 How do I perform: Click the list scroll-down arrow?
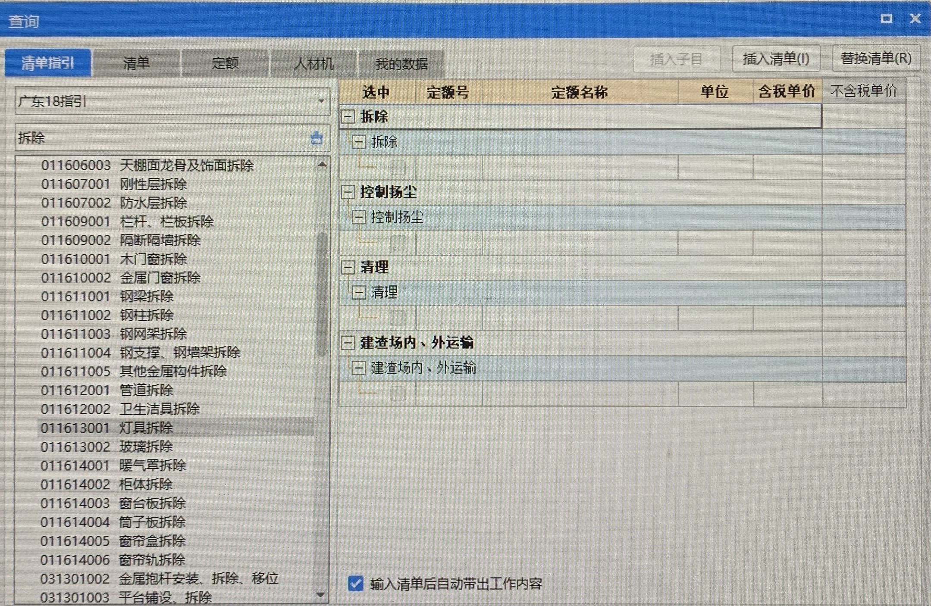320,595
